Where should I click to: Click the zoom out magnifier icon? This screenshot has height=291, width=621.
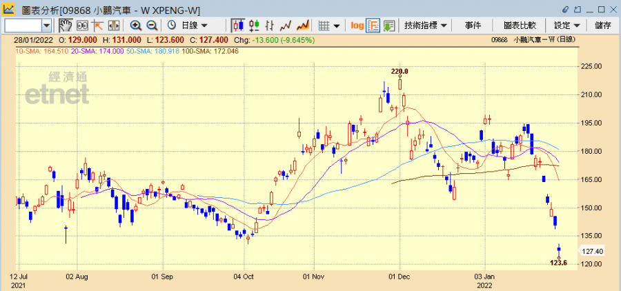[x=150, y=26]
